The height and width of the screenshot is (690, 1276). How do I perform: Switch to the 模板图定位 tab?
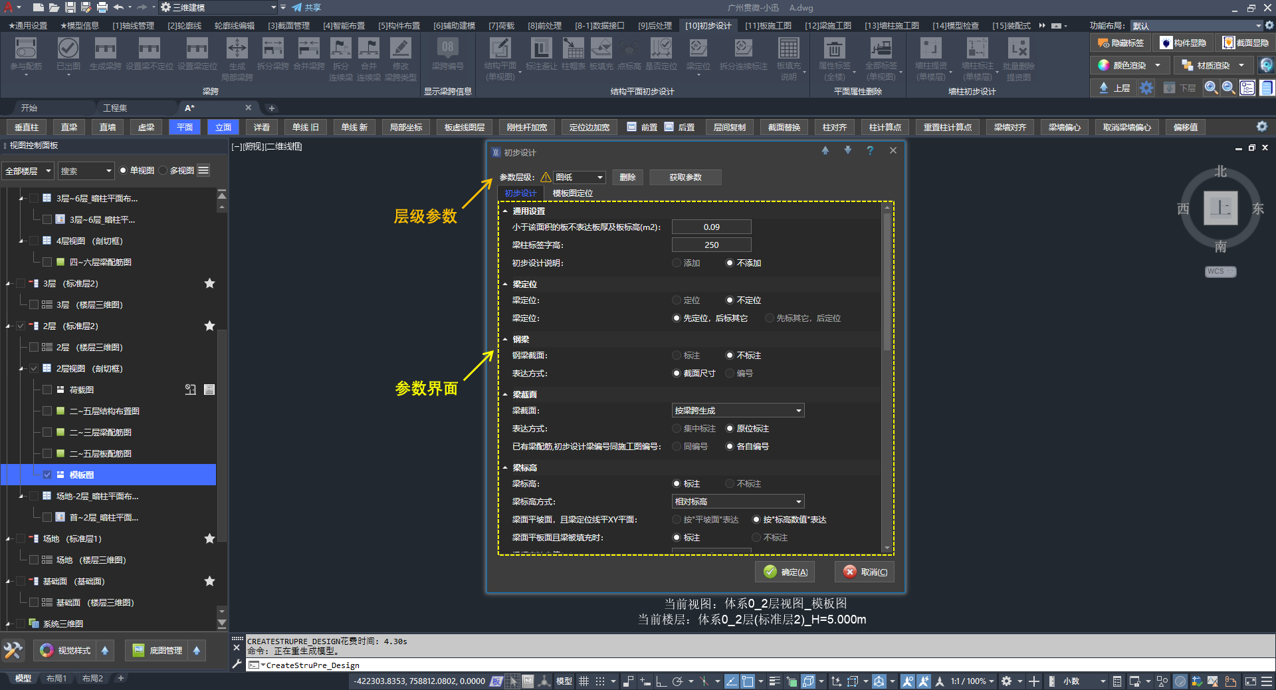572,193
